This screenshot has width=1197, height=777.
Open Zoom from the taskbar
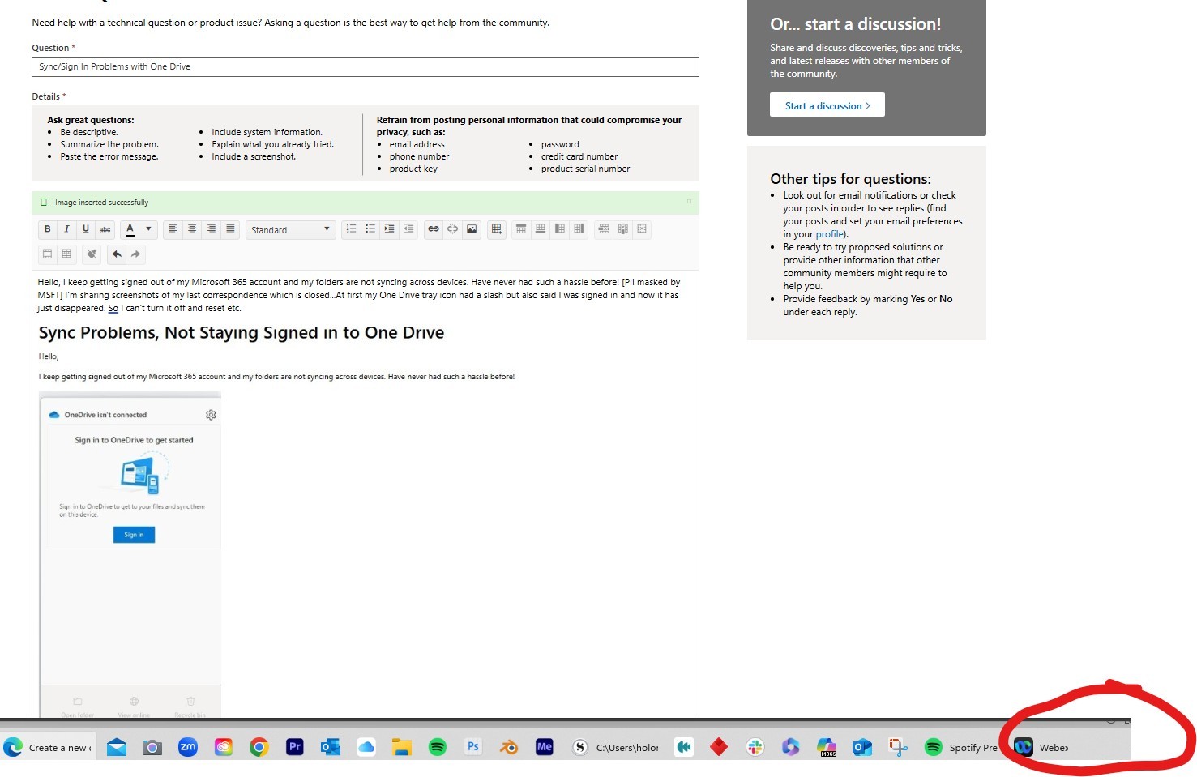click(188, 747)
